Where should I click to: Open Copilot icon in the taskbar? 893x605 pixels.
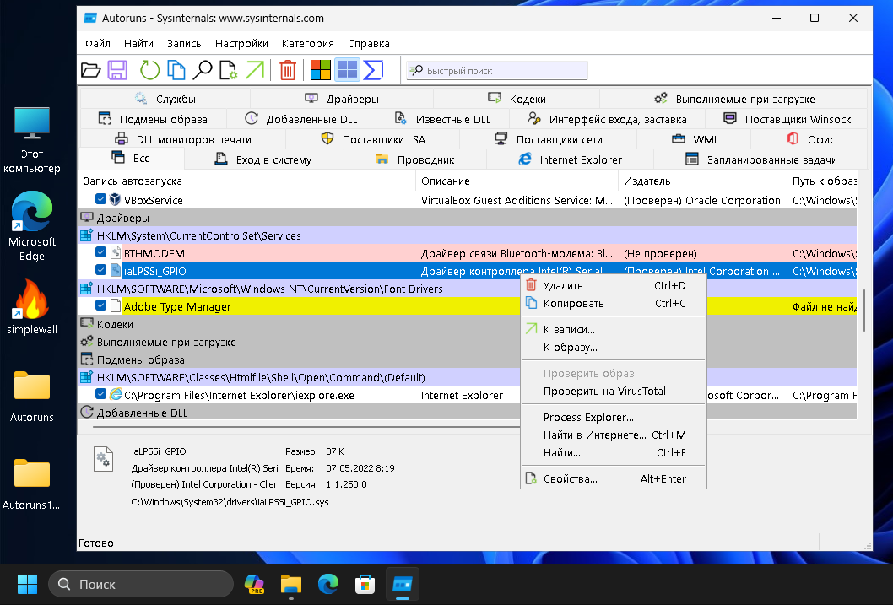pos(254,584)
